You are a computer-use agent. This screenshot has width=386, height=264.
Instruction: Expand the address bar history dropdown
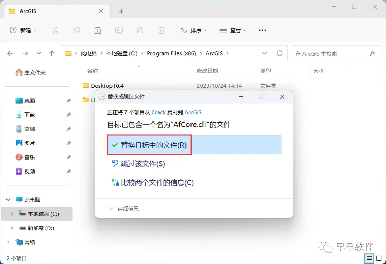[x=264, y=53]
